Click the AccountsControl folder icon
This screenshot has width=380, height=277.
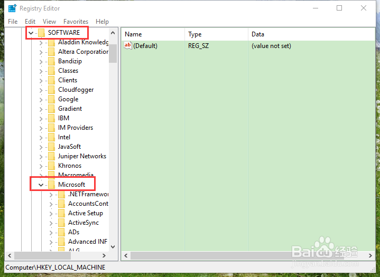[x=61, y=204]
